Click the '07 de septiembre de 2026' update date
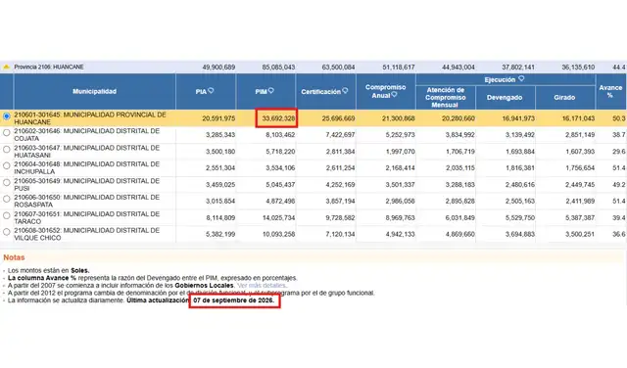Screen dimensions: 627x368 (234, 300)
